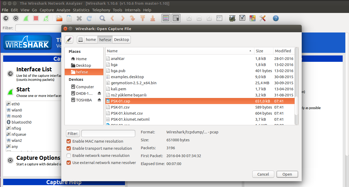This screenshot has width=349, height=187.
Task: Sort files by Modified column
Action: coord(284,51)
